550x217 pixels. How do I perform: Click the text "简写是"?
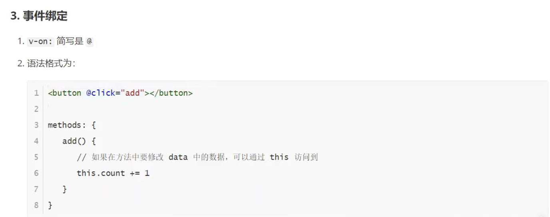tap(70, 41)
